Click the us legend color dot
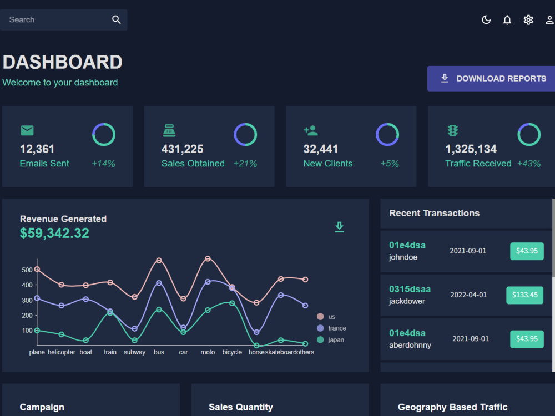 pos(320,317)
